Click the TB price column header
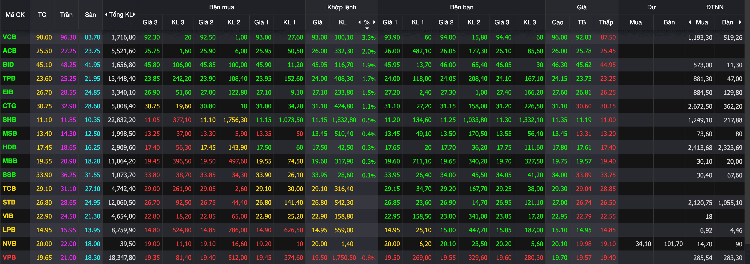The width and height of the screenshot is (750, 264). [x=582, y=22]
